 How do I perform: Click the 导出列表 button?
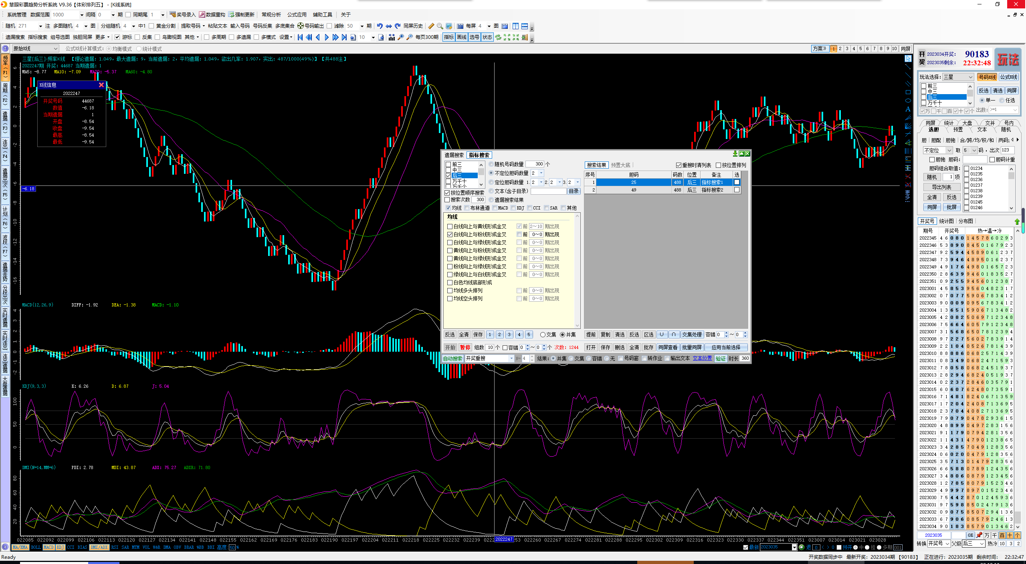tap(941, 187)
